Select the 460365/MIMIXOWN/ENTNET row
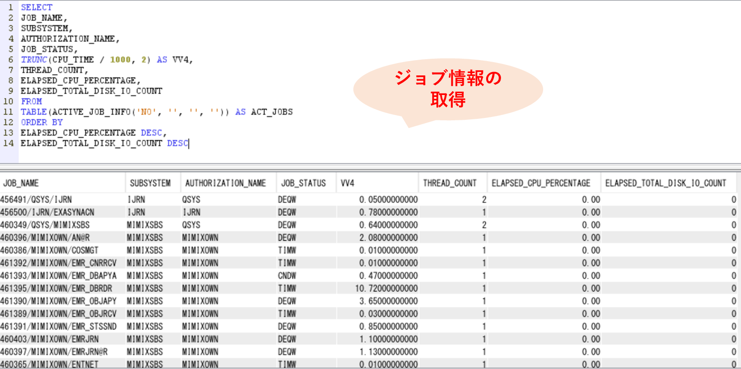 (x=56, y=364)
